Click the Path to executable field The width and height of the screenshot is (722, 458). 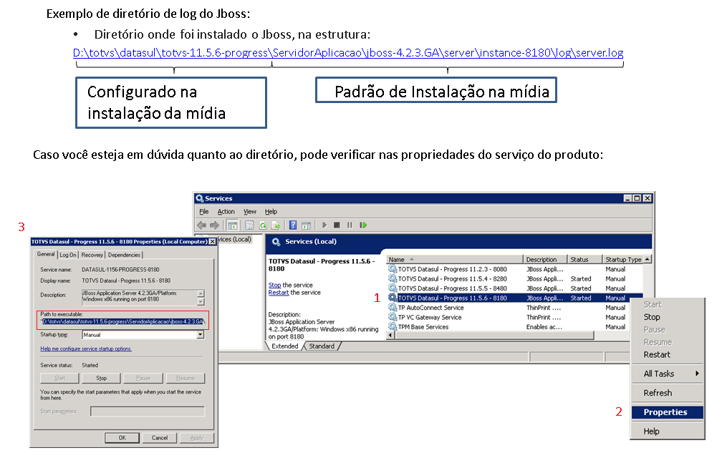point(122,322)
